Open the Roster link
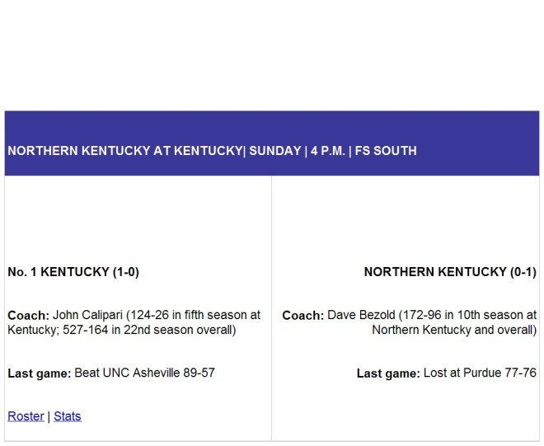 pyautogui.click(x=26, y=416)
